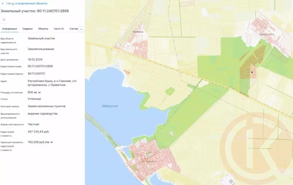This screenshot has height=185, width=293.
Task: Switch to the Информация tab
Action: (x=9, y=29)
